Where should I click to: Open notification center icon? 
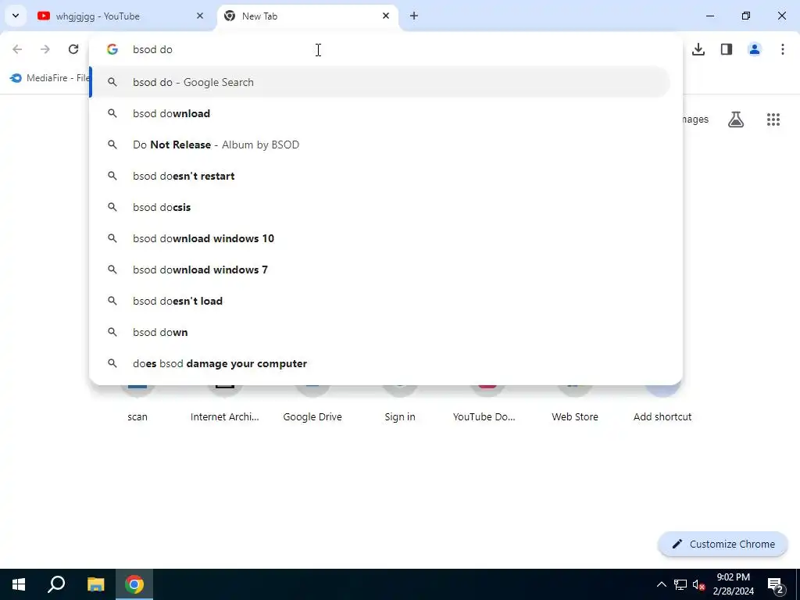click(776, 585)
